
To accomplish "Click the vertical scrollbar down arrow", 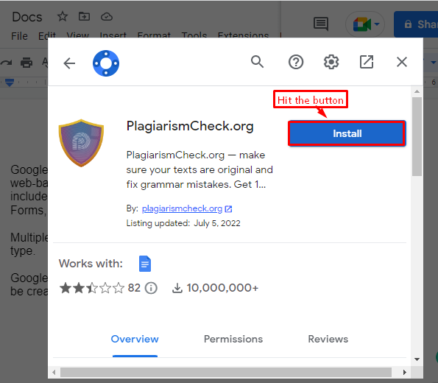I will (x=417, y=359).
